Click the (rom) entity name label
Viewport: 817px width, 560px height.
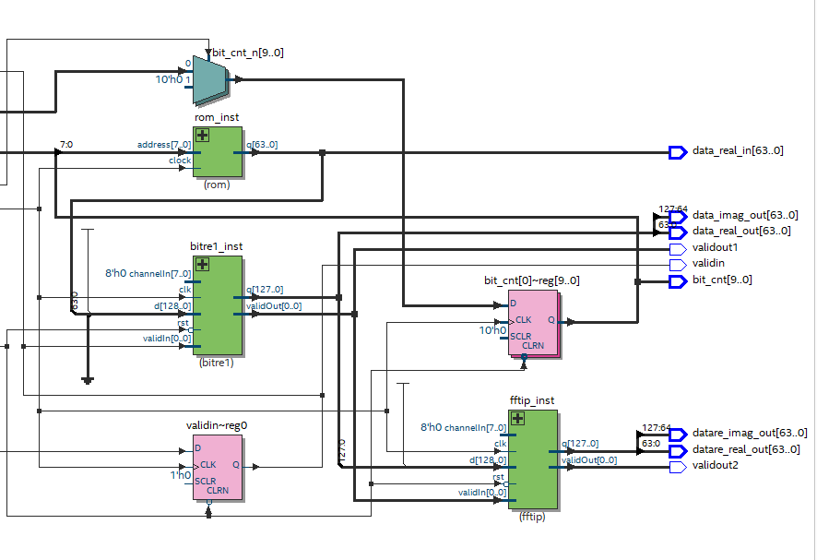click(217, 185)
